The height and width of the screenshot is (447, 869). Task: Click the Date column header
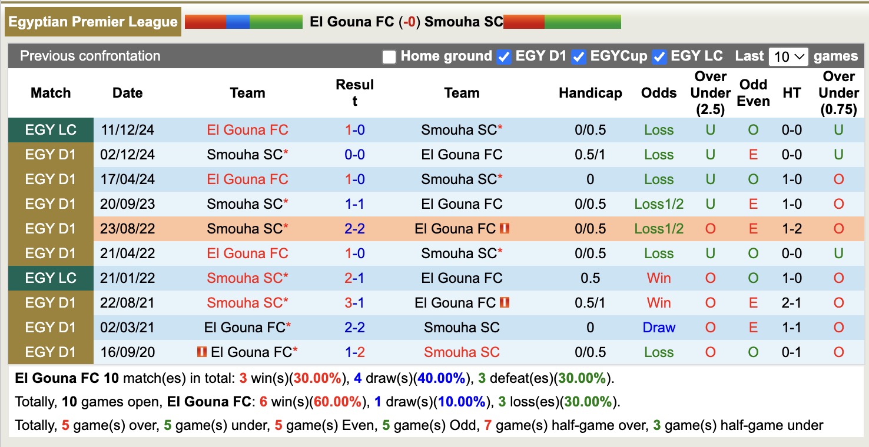[x=127, y=92]
